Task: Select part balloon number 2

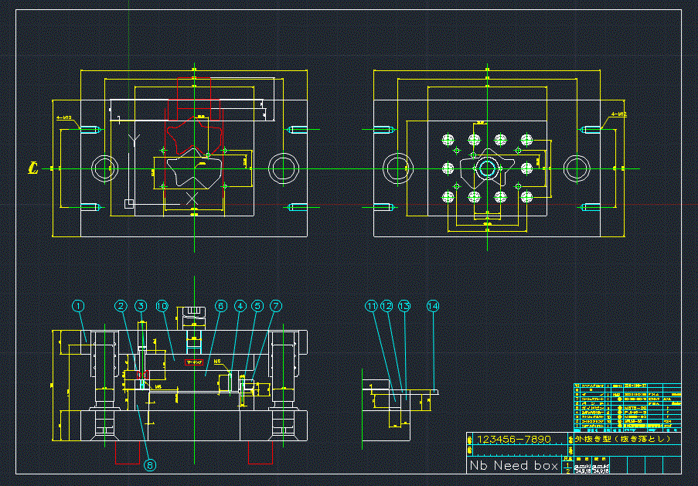Action: 121,306
